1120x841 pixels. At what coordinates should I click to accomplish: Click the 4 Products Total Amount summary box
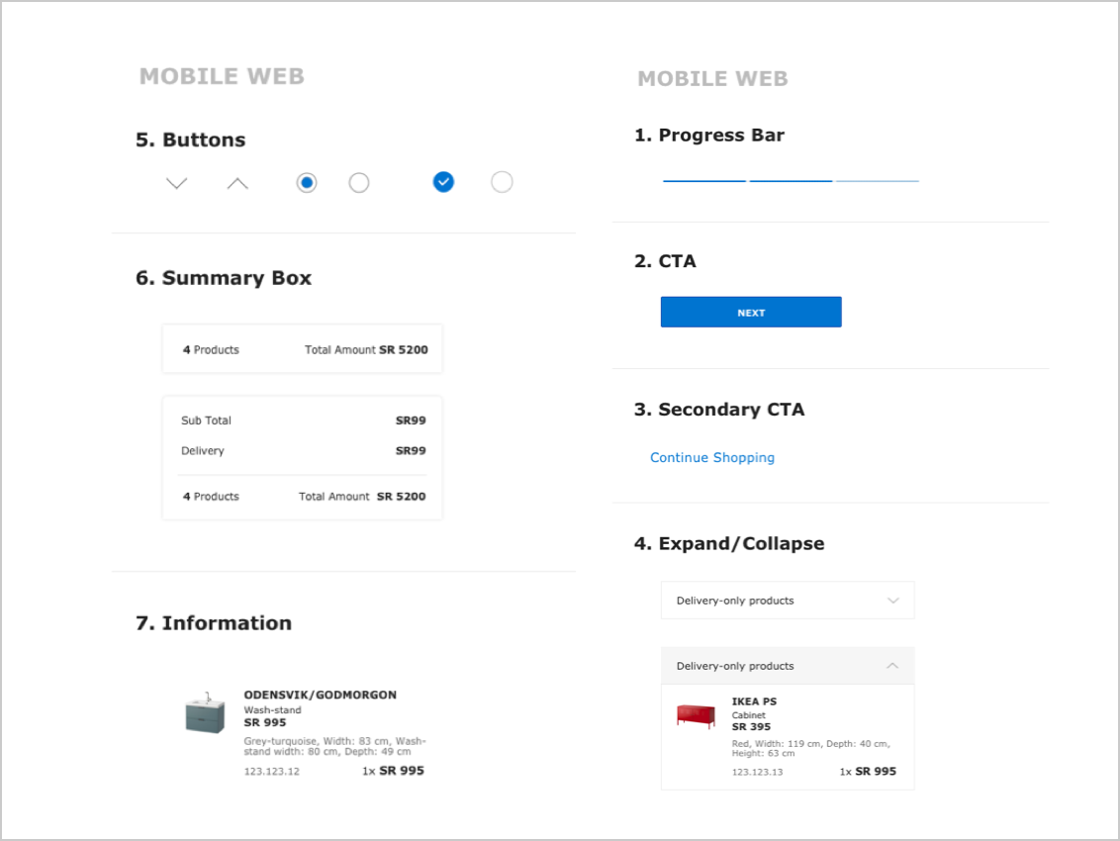click(x=302, y=348)
